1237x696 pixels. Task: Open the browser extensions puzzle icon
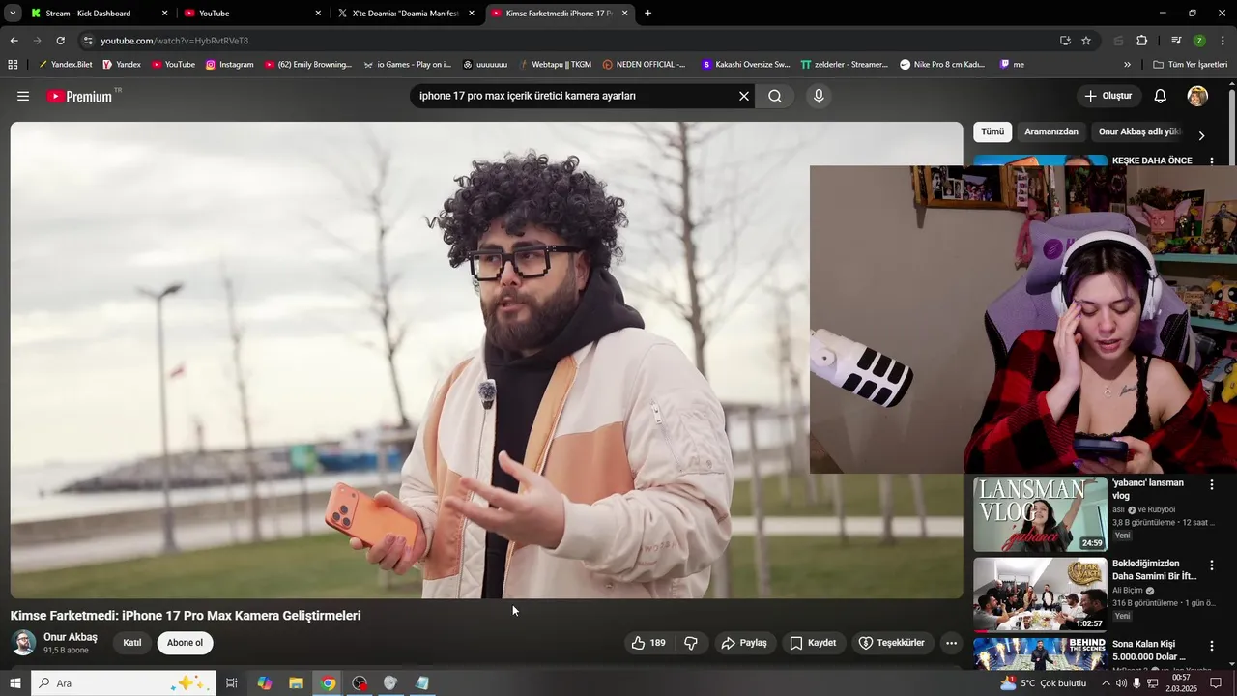click(x=1142, y=41)
